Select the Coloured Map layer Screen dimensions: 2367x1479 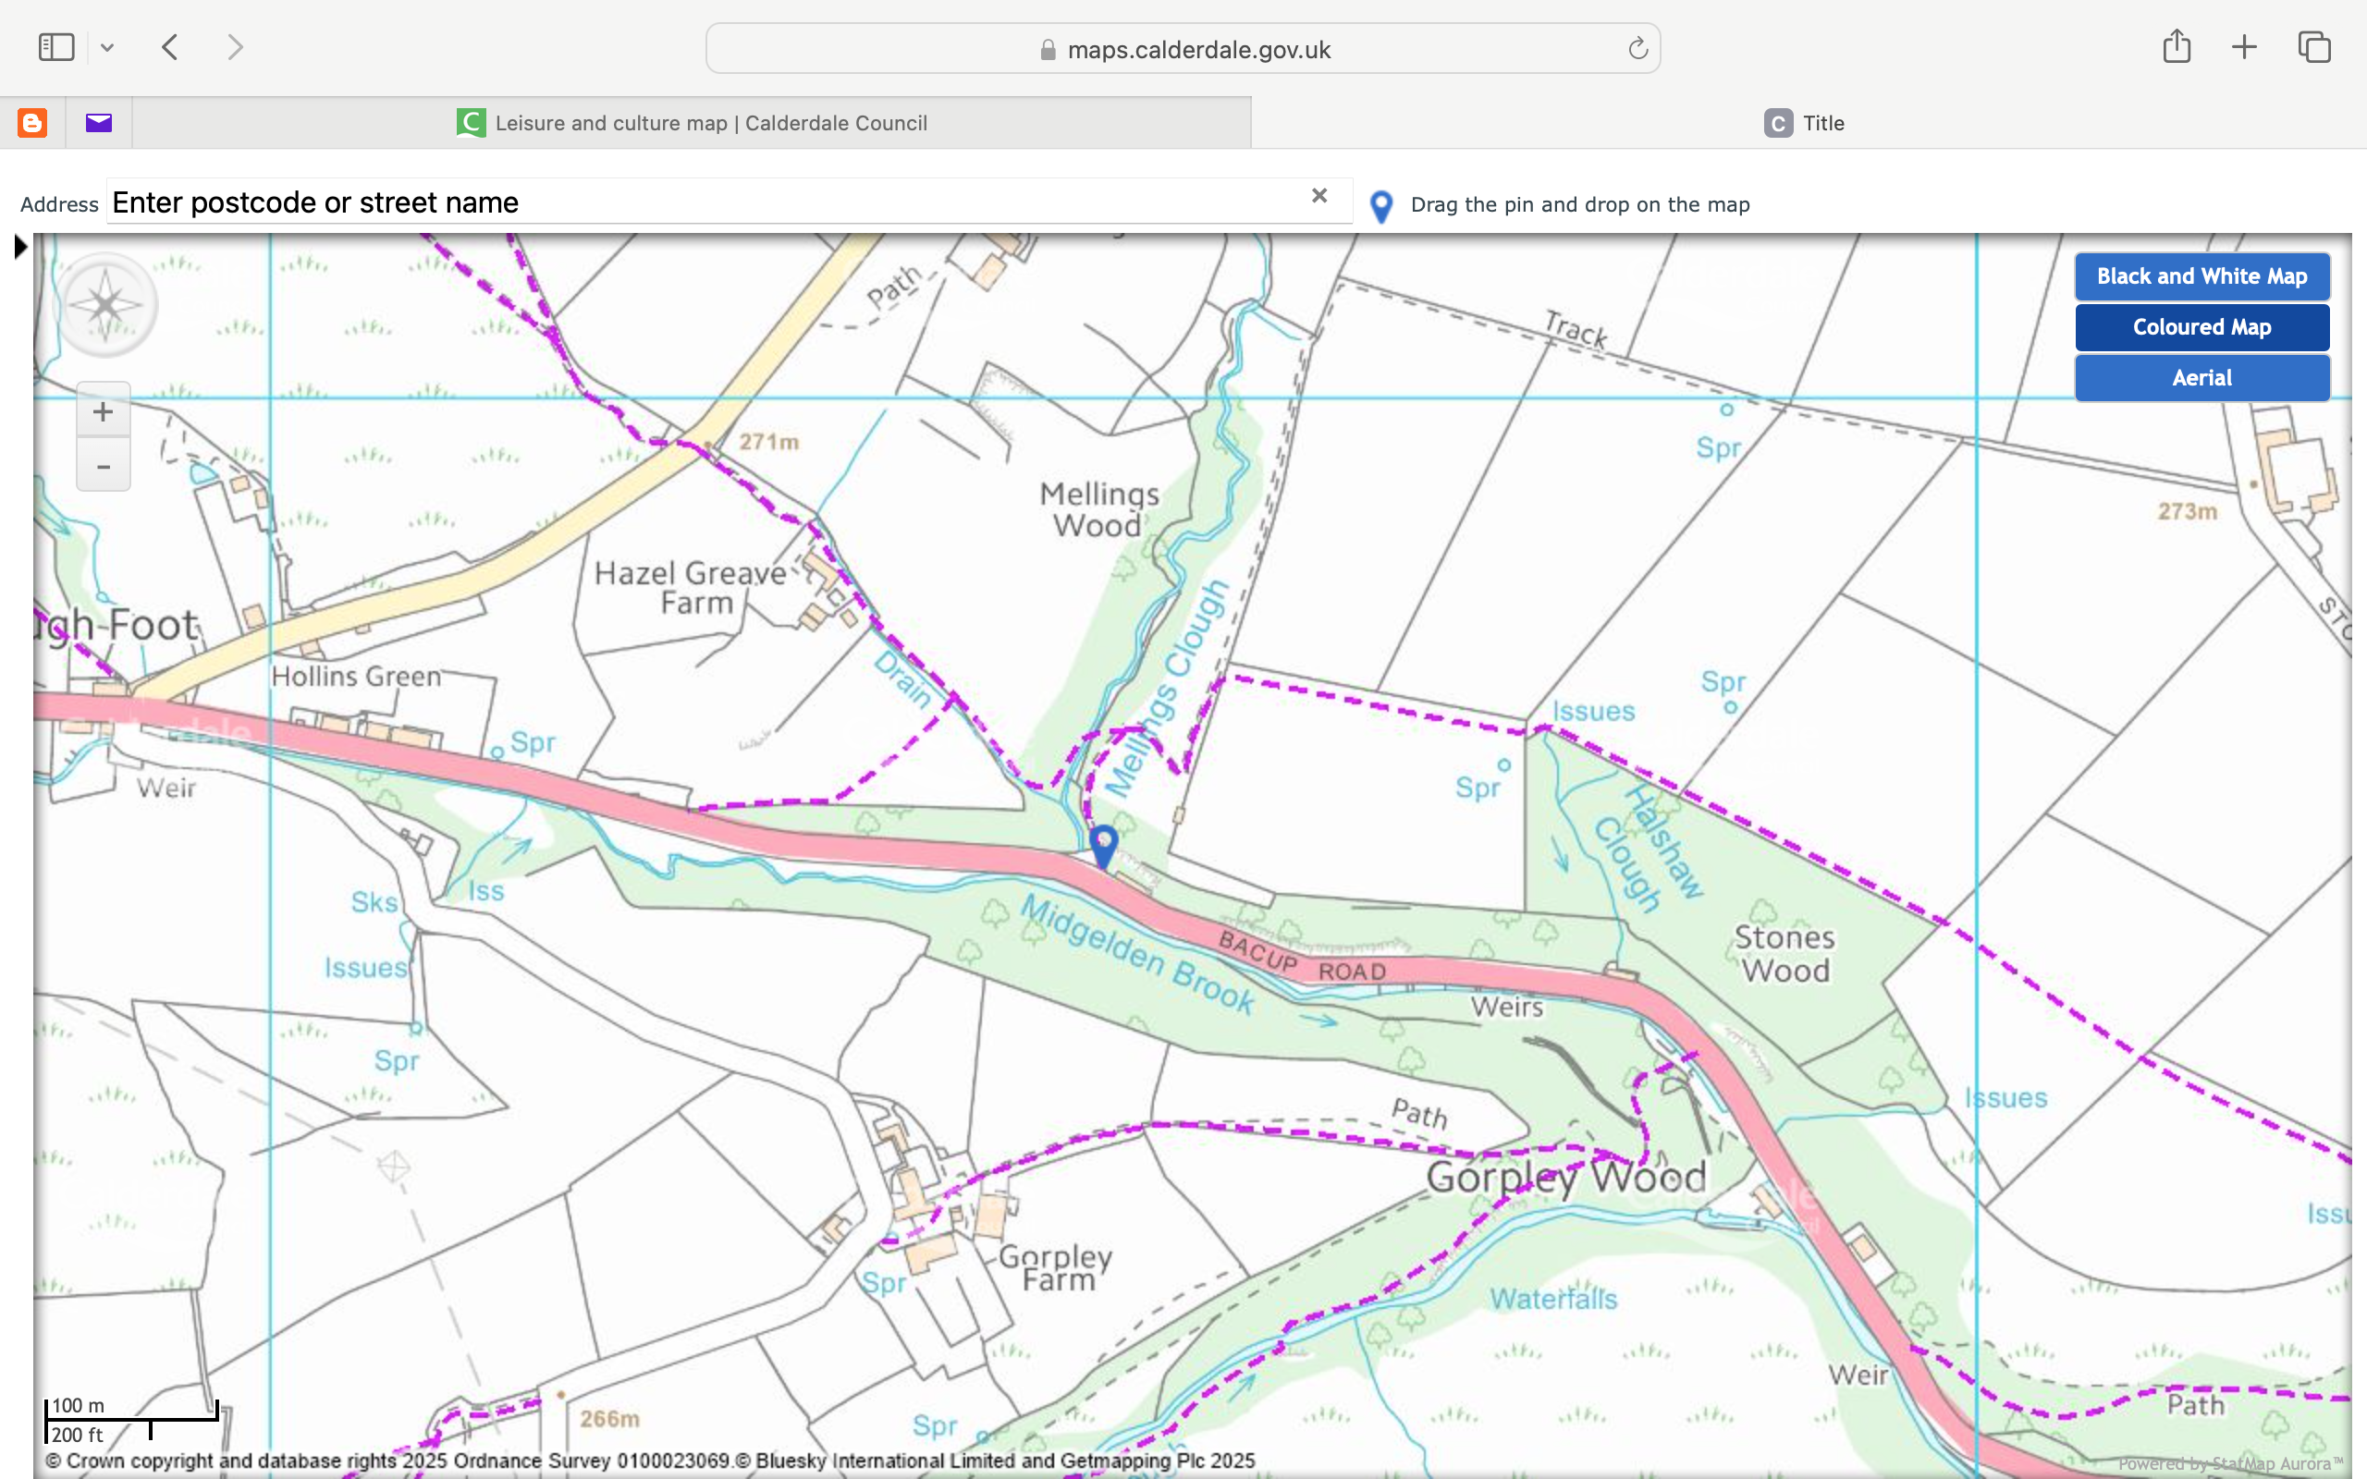pyautogui.click(x=2201, y=327)
